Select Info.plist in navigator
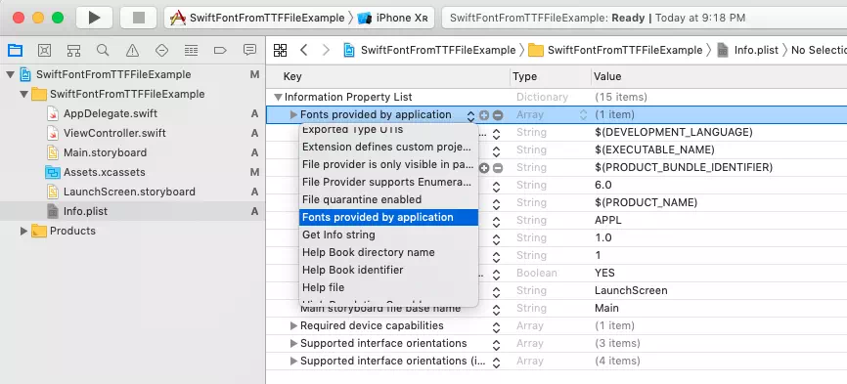 [132, 211]
